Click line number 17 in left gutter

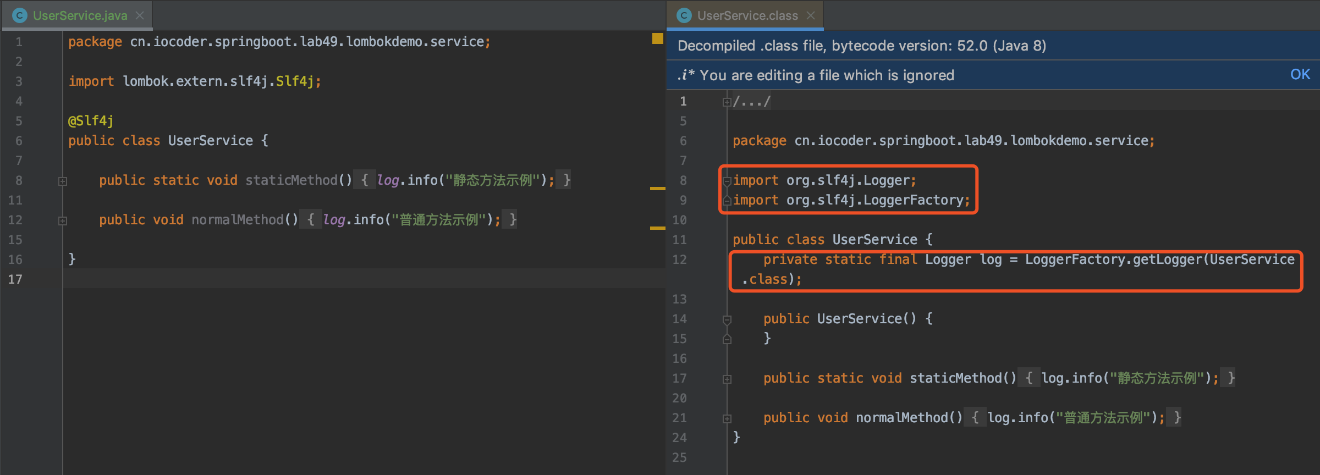15,279
